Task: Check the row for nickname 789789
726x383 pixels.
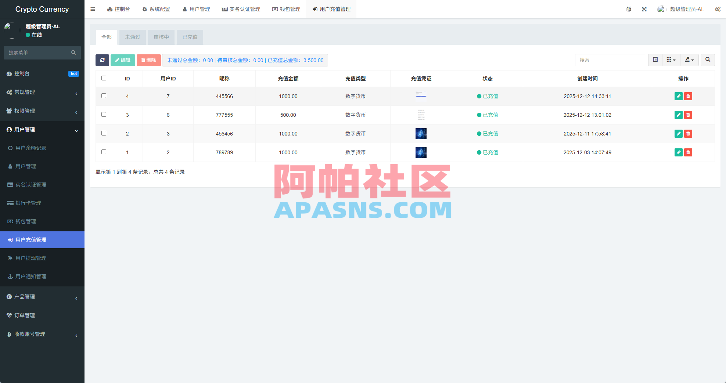Action: pos(104,152)
